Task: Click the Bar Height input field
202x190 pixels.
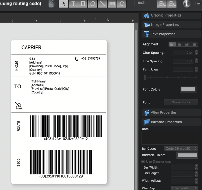Action: click(x=182, y=174)
